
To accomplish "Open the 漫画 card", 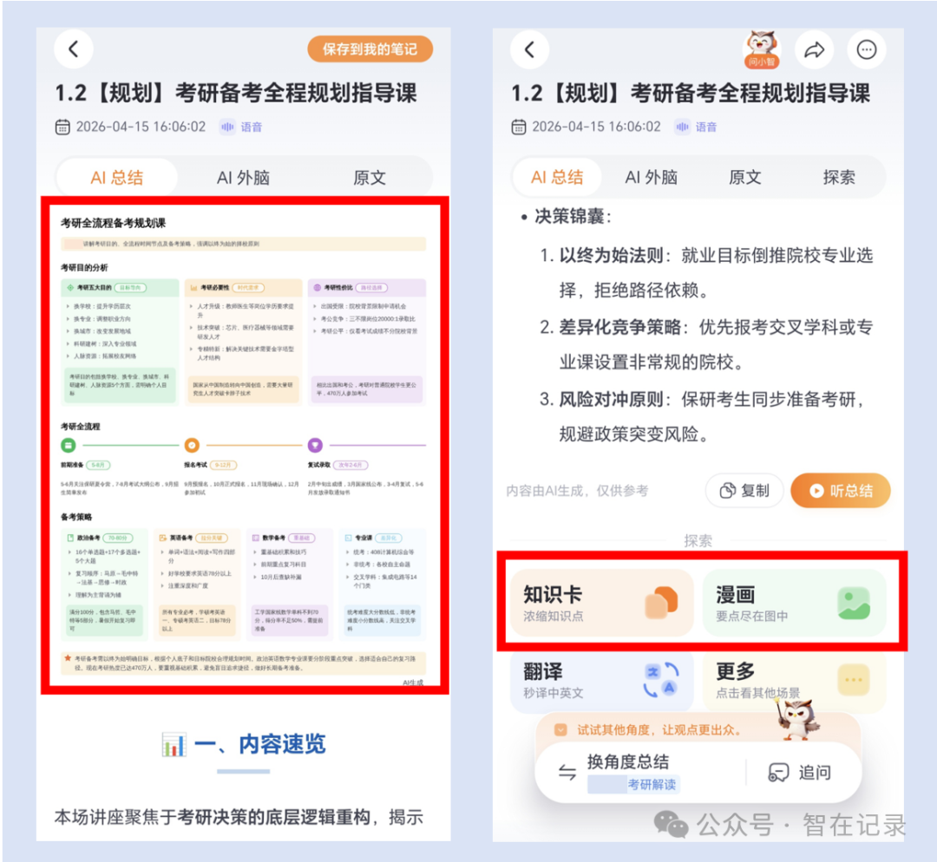I will click(x=794, y=603).
